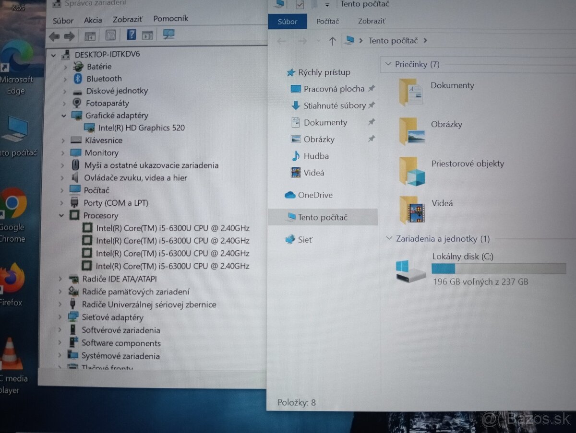The height and width of the screenshot is (433, 576).
Task: Click the back arrow in Device Manager
Action: pos(54,35)
